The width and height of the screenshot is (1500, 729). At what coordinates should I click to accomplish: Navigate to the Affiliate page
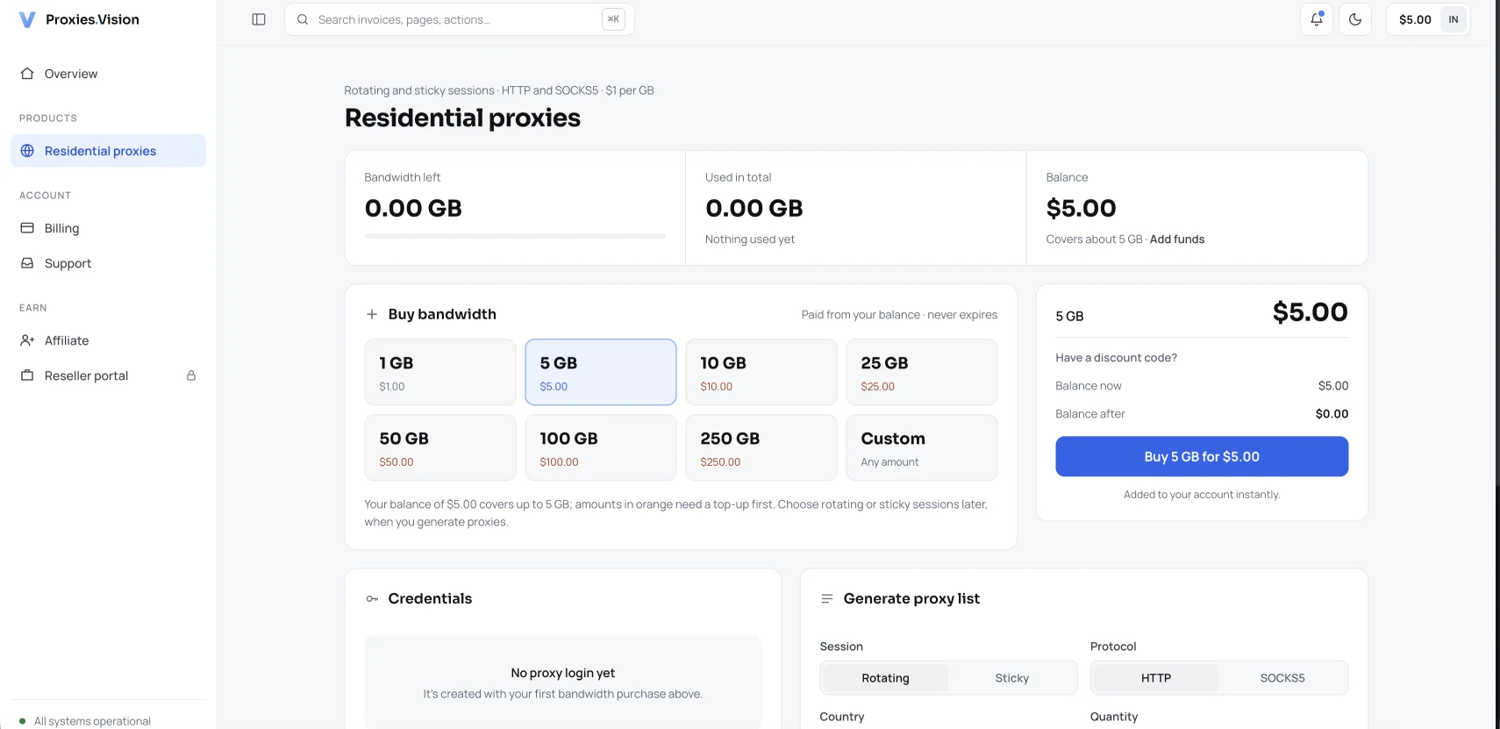click(x=109, y=340)
